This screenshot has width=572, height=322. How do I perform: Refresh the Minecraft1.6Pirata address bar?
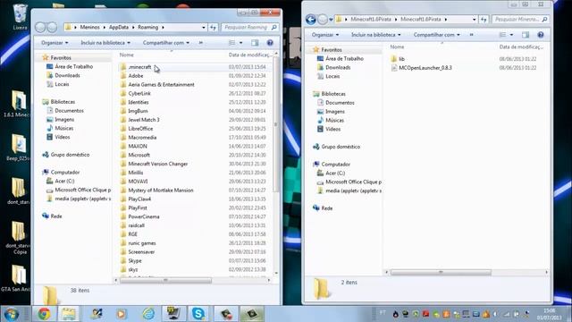point(484,20)
